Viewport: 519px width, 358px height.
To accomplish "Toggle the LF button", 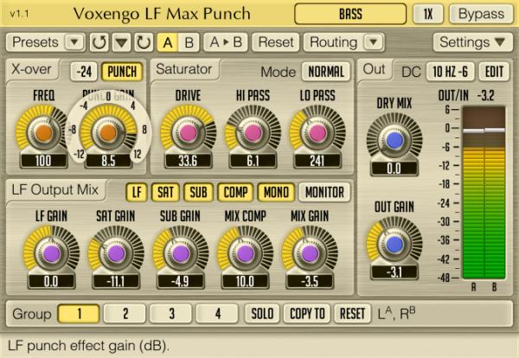I will 137,192.
